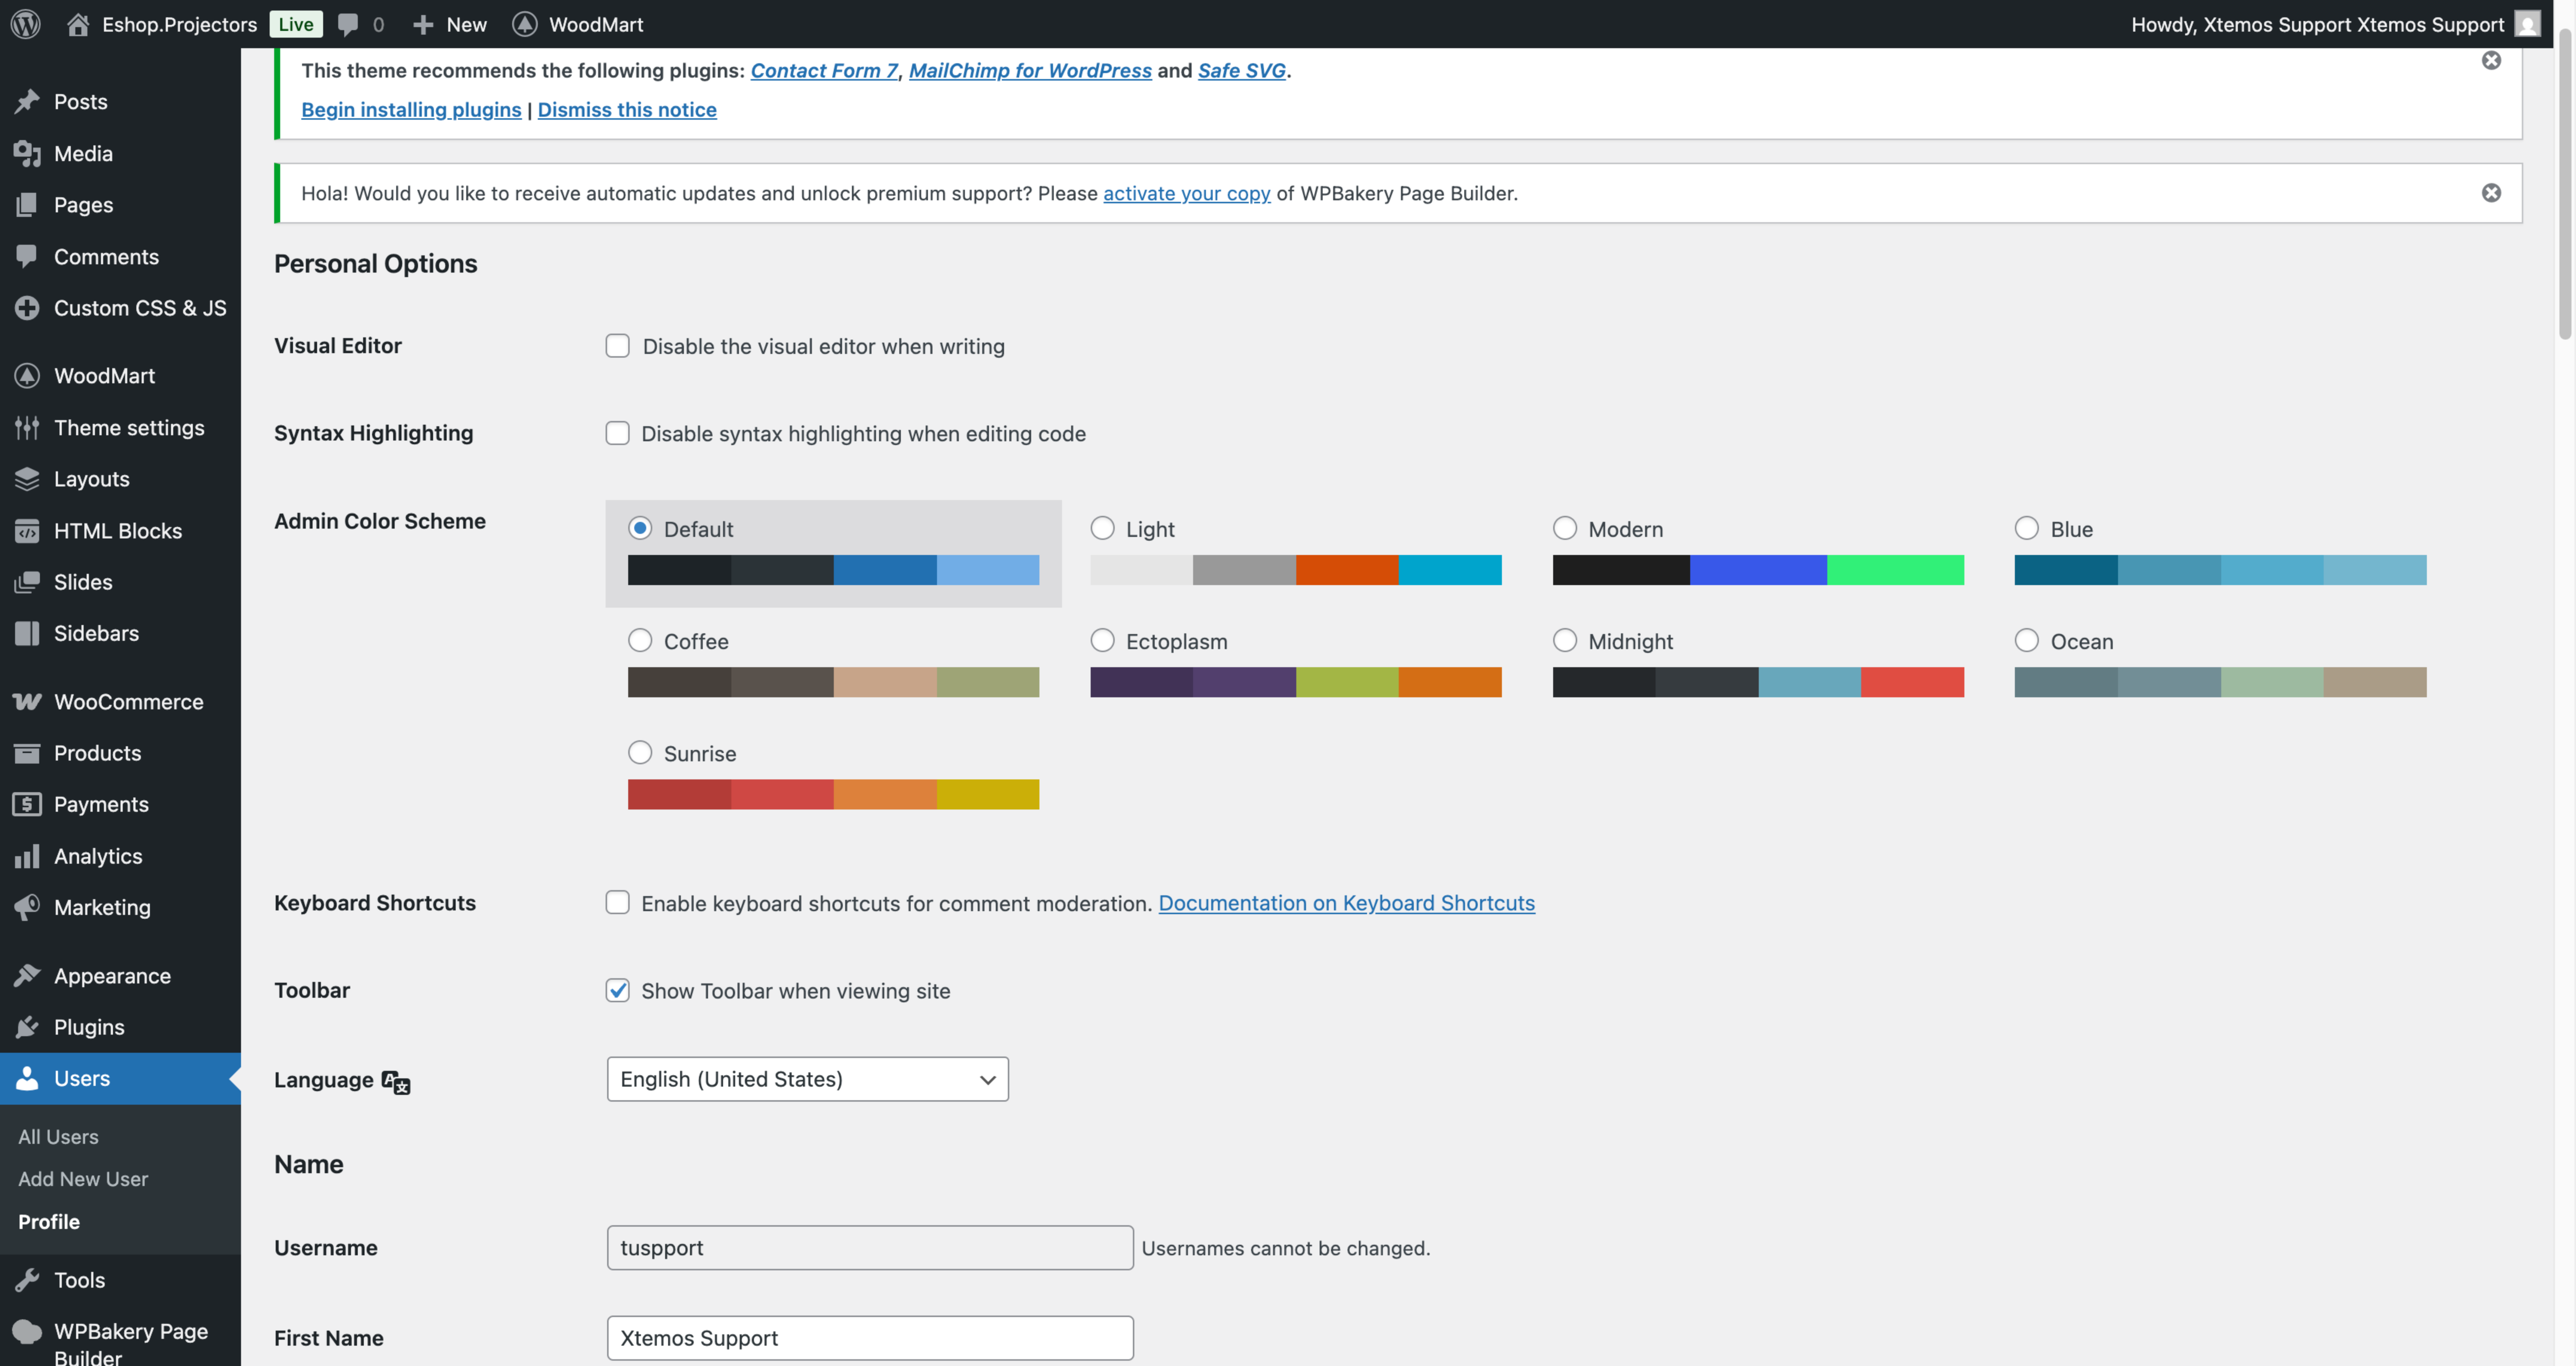2576x1366 pixels.
Task: Open the Language dropdown English (United States)
Action: pyautogui.click(x=807, y=1079)
